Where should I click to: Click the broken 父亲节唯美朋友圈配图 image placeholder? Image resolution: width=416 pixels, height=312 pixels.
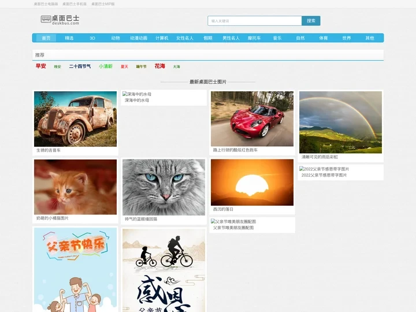pyautogui.click(x=233, y=221)
